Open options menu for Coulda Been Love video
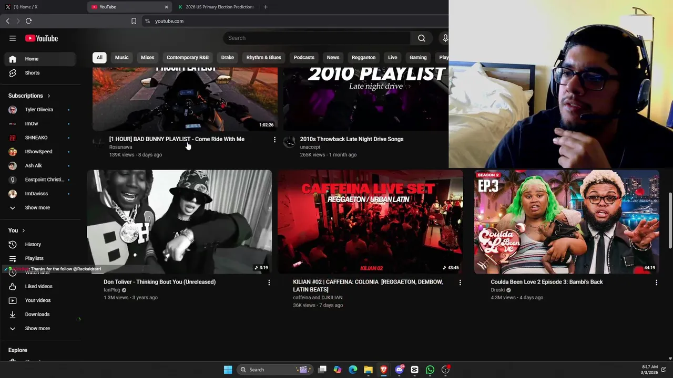 (x=656, y=282)
